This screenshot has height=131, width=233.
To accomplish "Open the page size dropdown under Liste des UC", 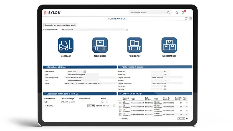I will coord(181,118).
